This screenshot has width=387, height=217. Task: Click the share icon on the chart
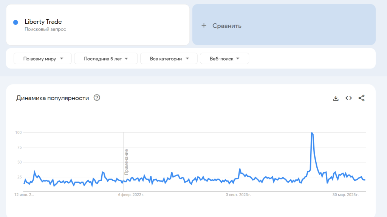pos(361,98)
